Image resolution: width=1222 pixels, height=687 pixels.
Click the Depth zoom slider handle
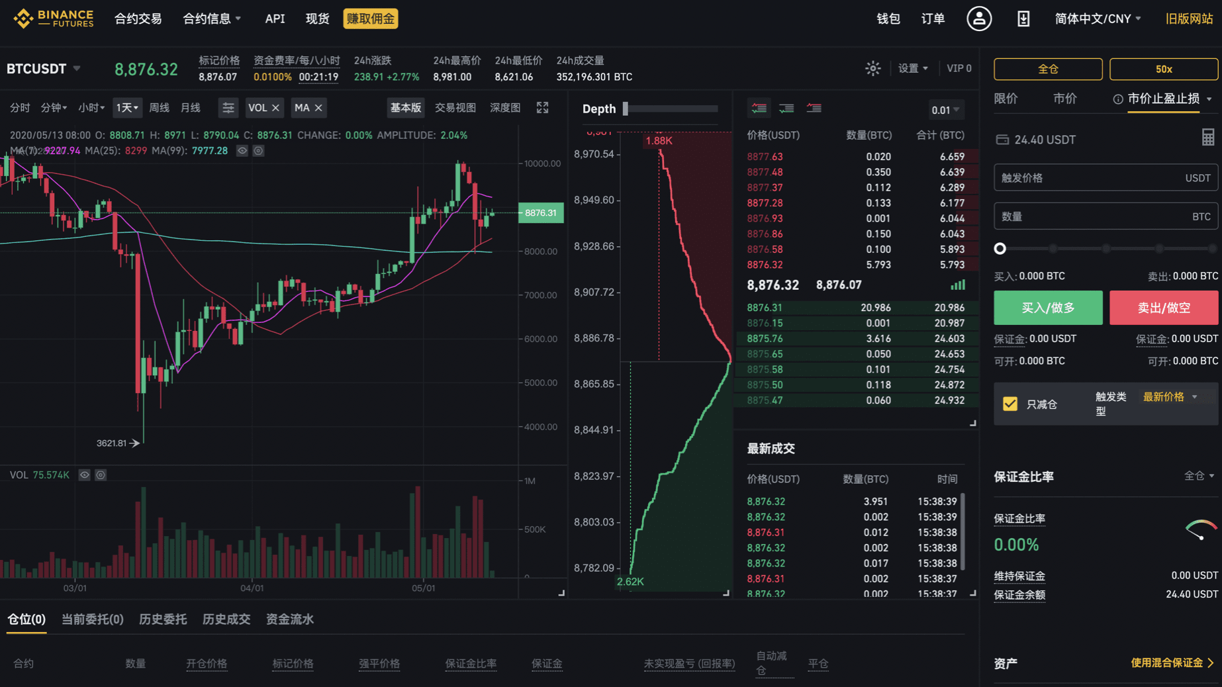coord(626,109)
